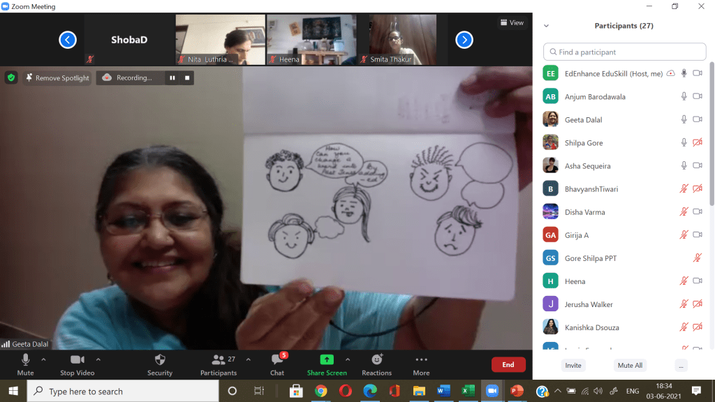Toggle Stop Video camera
The image size is (715, 402).
click(77, 360)
